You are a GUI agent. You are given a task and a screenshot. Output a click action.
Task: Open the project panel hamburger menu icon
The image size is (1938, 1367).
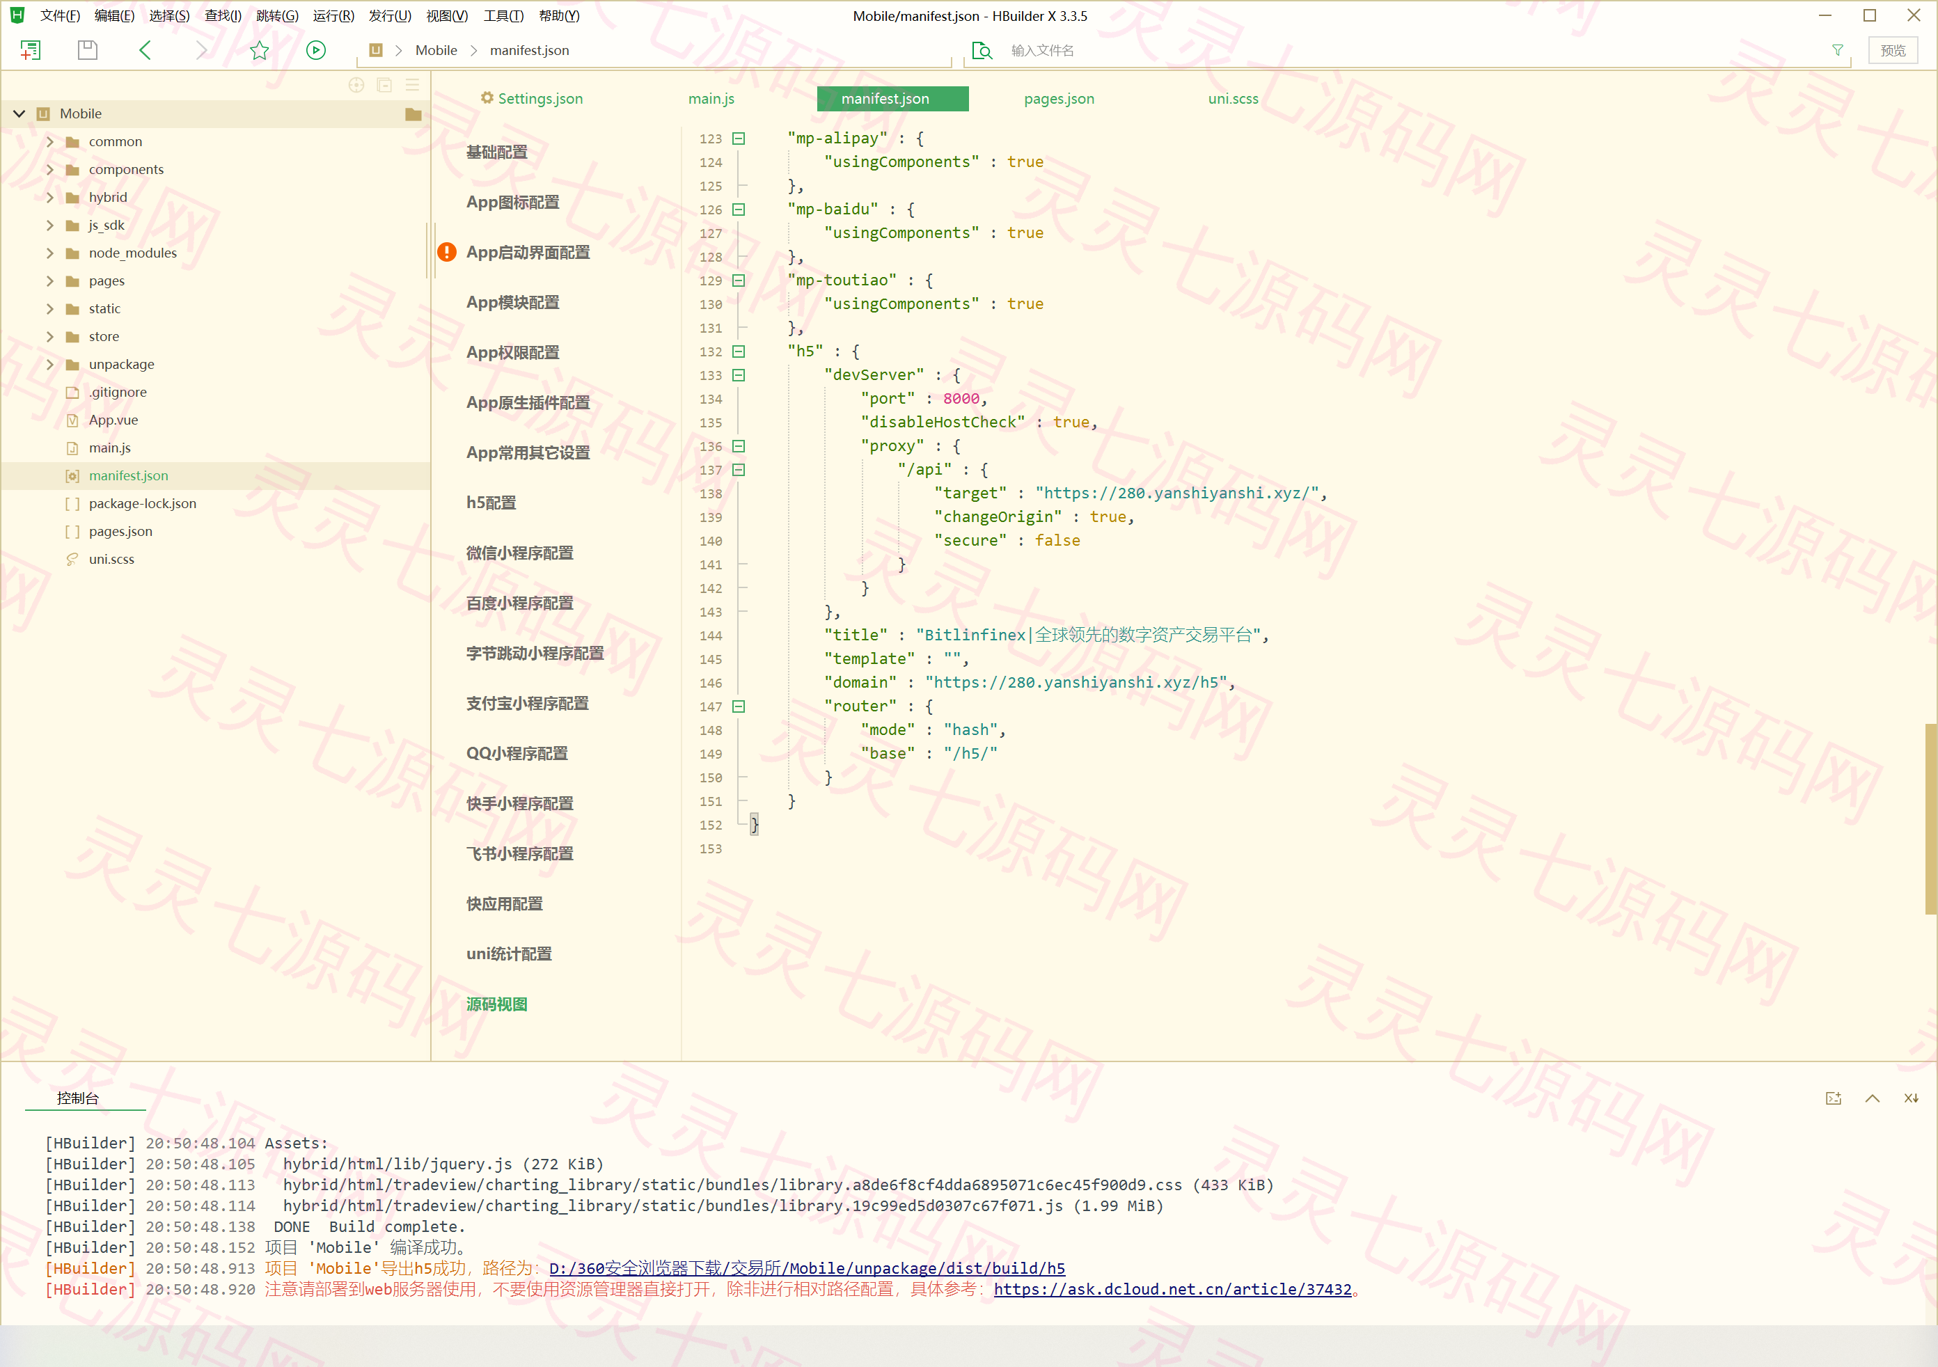point(412,85)
